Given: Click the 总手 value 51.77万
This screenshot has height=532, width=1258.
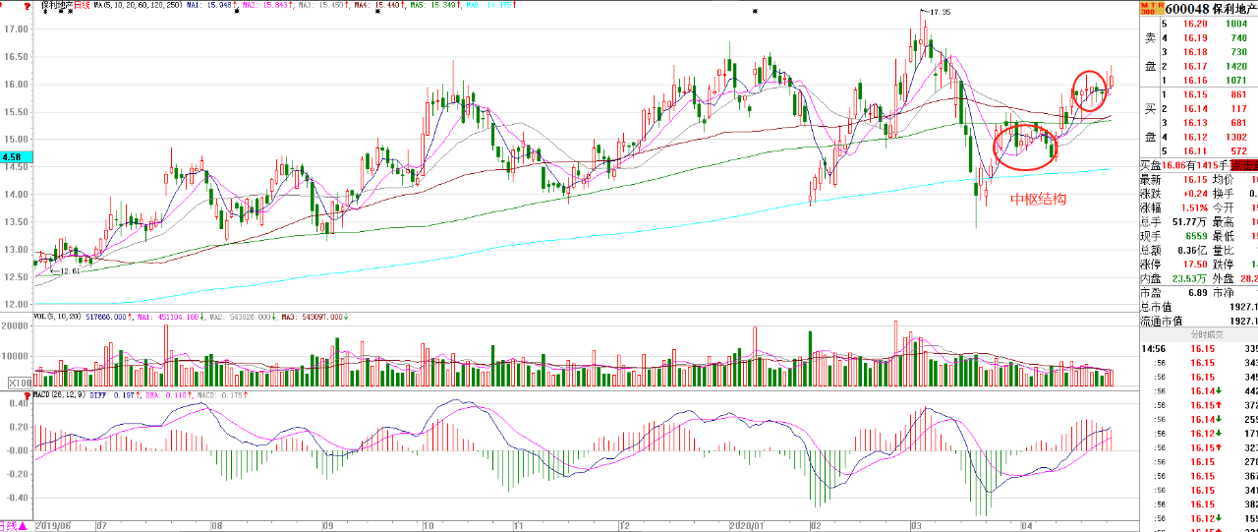Looking at the screenshot, I should [x=1190, y=222].
